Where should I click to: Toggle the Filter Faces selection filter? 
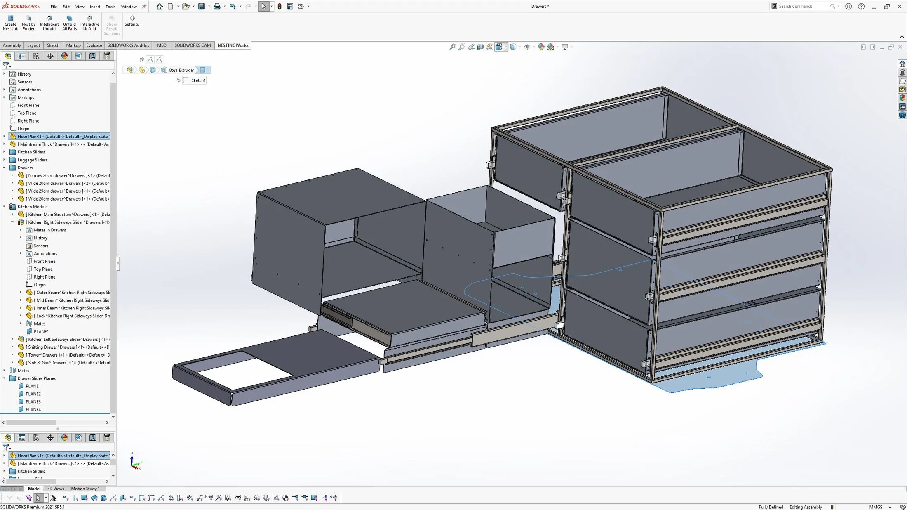(85, 498)
